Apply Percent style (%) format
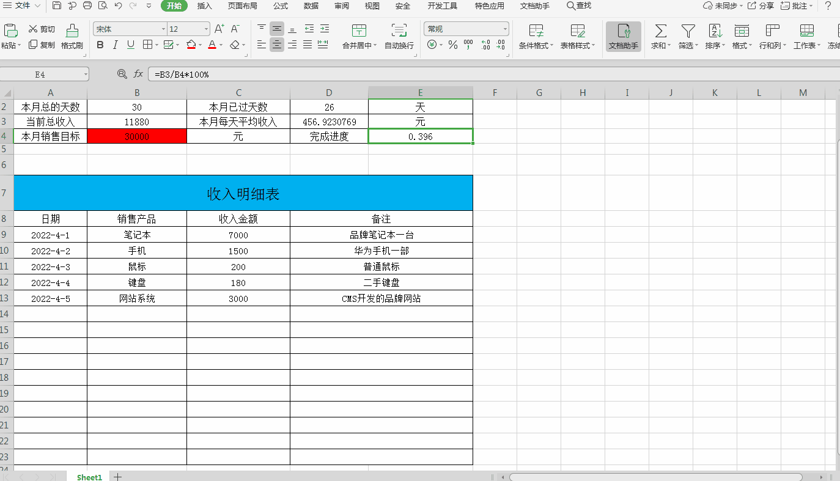Screen dimensions: 840x481 pos(453,45)
